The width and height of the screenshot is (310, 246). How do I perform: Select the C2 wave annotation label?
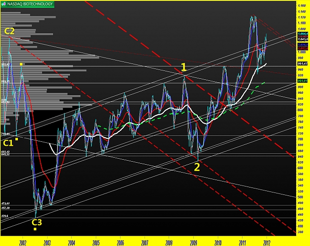point(9,31)
